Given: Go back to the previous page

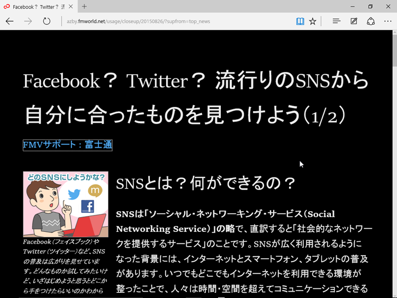Looking at the screenshot, I should click(x=10, y=21).
